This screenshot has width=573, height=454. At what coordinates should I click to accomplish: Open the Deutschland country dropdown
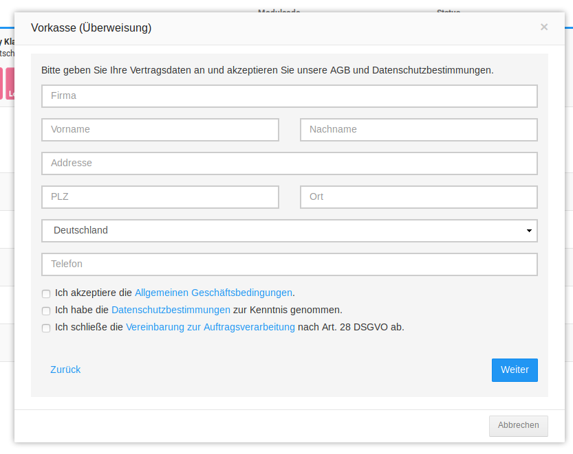282,231
